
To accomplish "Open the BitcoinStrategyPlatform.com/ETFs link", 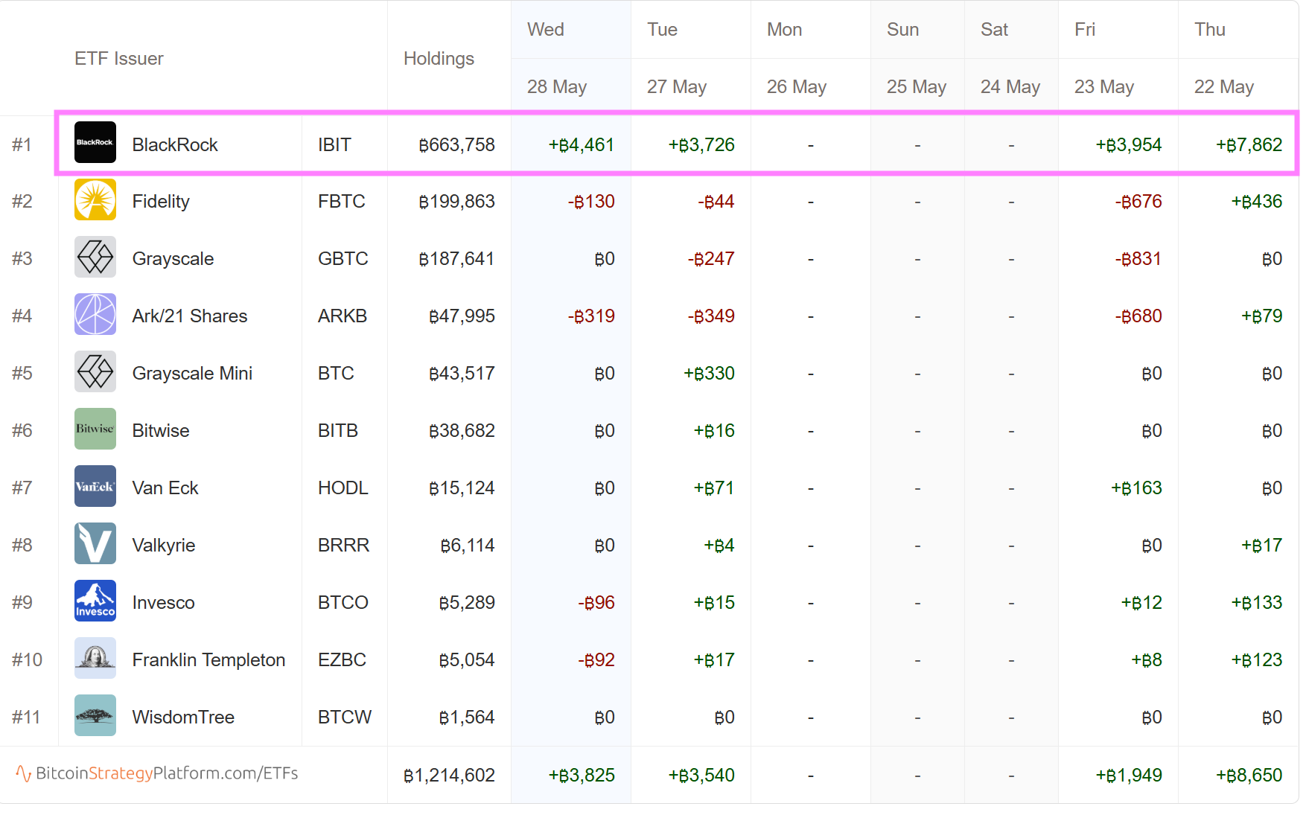I will 157,773.
